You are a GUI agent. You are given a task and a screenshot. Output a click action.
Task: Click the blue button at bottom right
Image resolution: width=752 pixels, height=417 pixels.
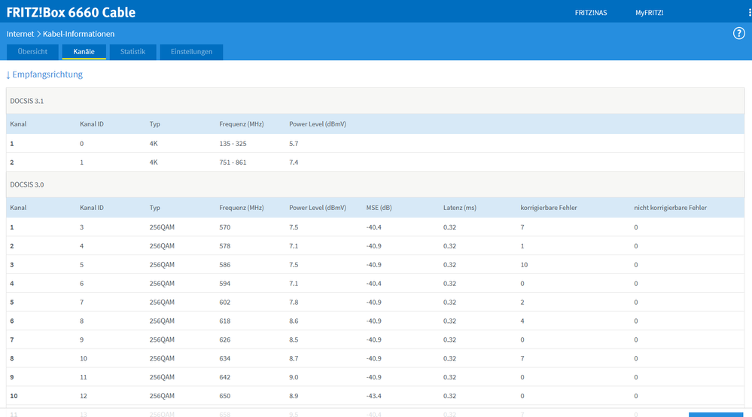716,413
